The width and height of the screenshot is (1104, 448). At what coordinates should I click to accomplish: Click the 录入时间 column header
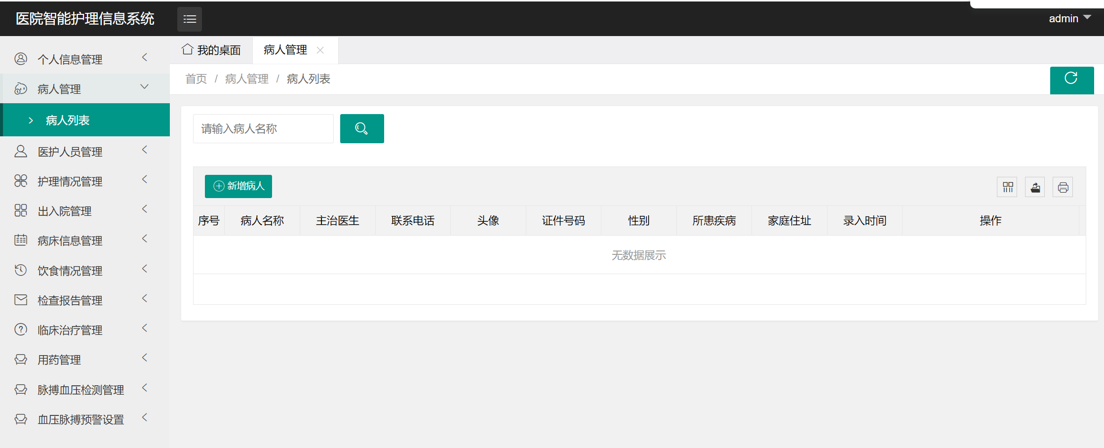pos(865,221)
